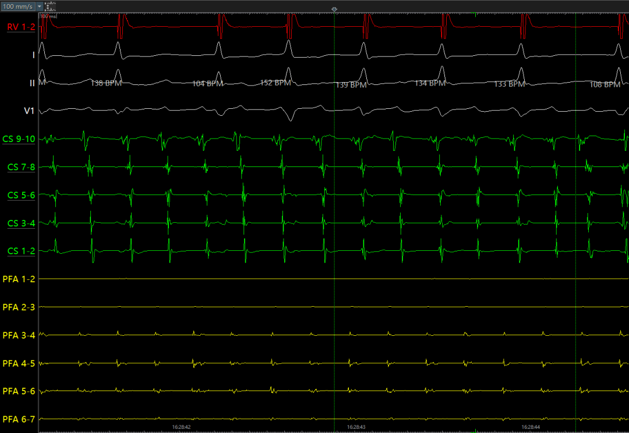Click the channel spacing waveform icon

50,6
